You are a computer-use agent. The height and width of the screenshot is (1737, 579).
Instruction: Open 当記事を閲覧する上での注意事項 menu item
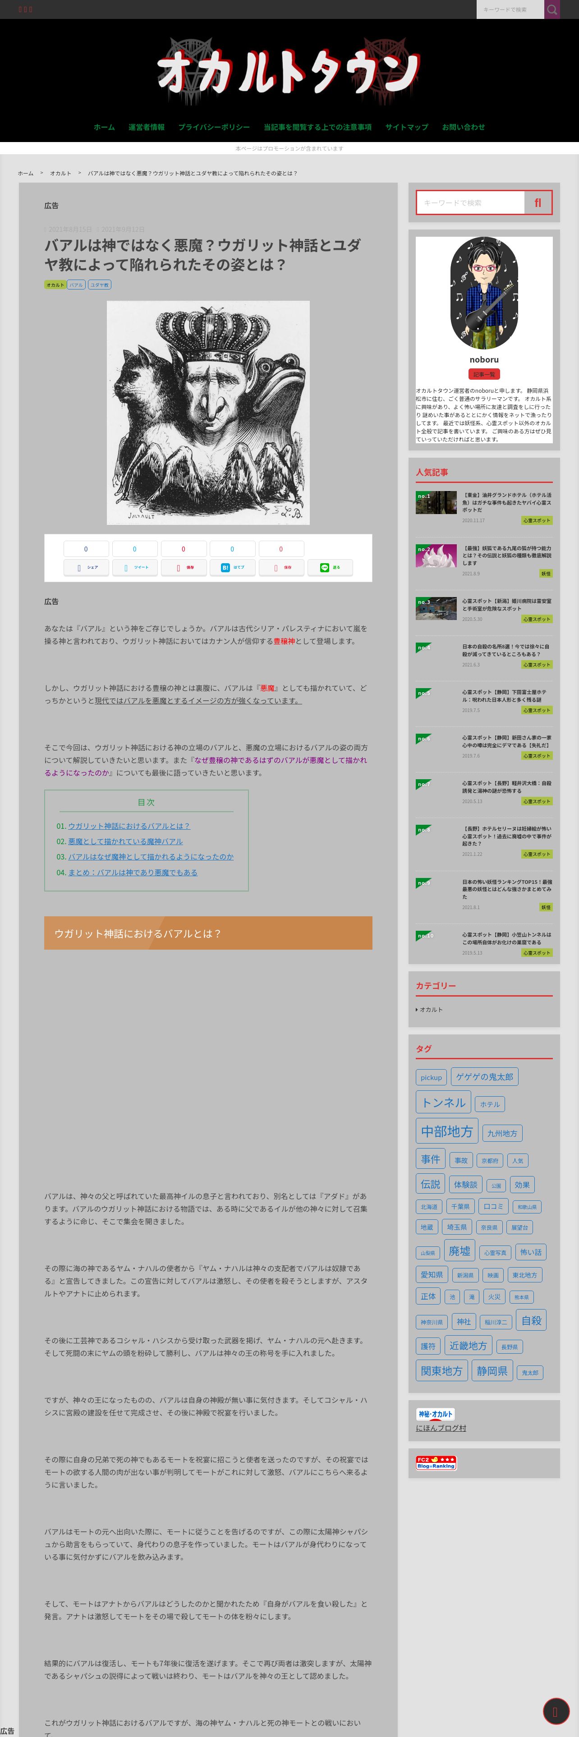click(317, 127)
